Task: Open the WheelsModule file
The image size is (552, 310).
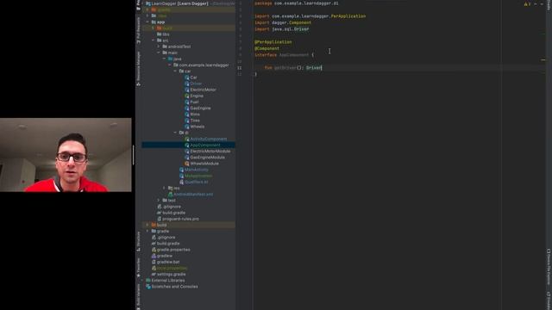Action: [201, 164]
